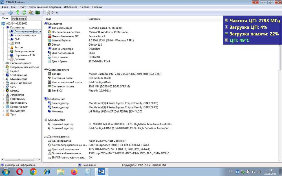Switch to the Избранное sidebar tab

pos(19,19)
